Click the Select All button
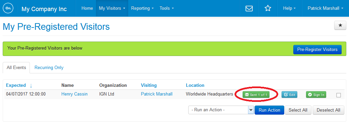This screenshot has height=123, width=349. point(298,110)
